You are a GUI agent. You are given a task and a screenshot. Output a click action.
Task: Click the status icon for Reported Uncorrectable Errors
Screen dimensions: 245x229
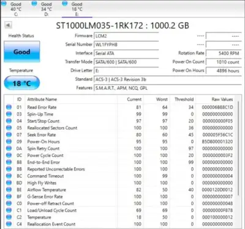click(x=9, y=169)
